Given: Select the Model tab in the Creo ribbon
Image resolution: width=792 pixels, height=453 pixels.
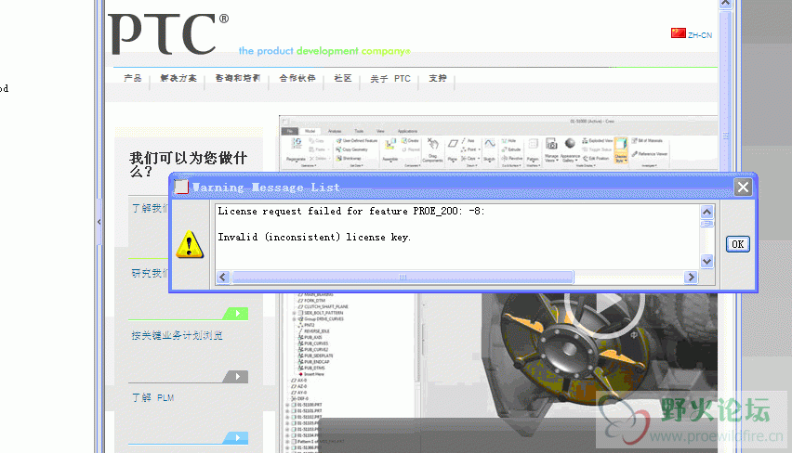Looking at the screenshot, I should (x=310, y=131).
